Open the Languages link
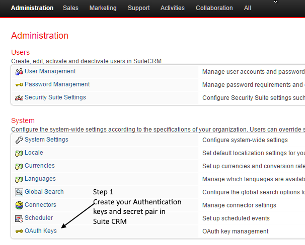The width and height of the screenshot is (305, 245). point(40,178)
